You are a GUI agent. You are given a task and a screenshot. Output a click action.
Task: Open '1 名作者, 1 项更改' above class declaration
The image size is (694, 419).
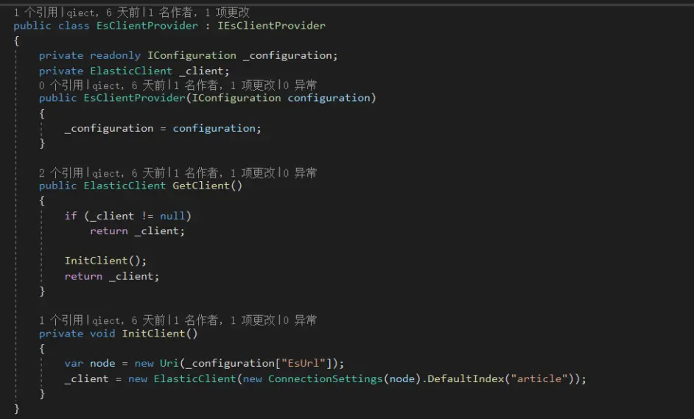[199, 13]
